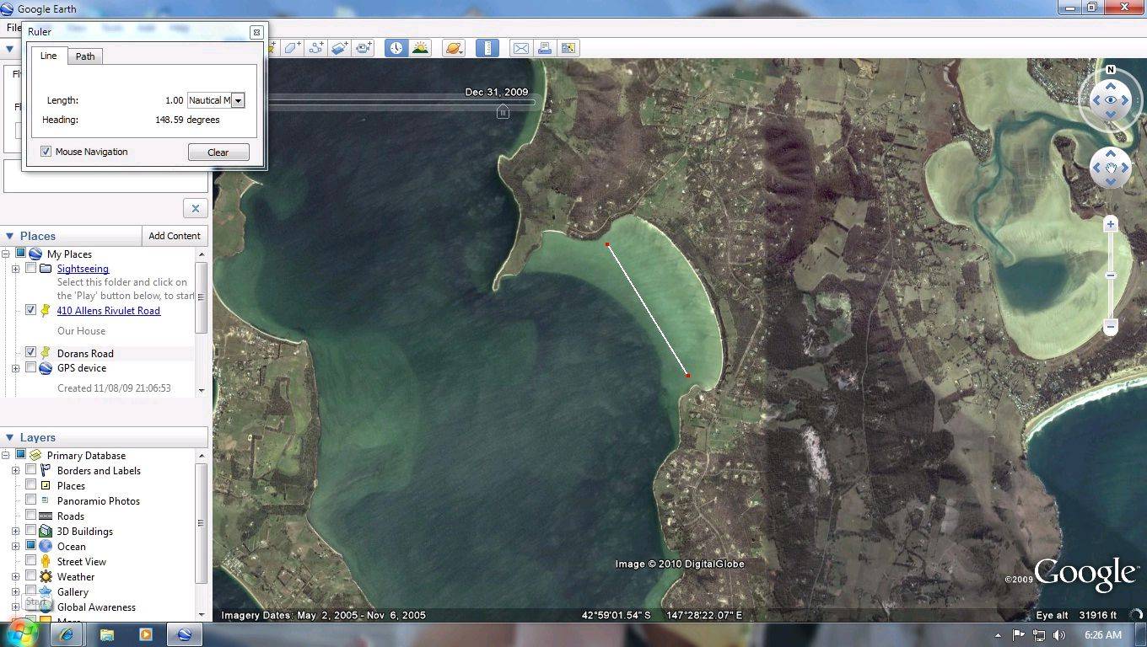Click the historical imagery time slider handle
The image size is (1147, 647).
(x=503, y=111)
